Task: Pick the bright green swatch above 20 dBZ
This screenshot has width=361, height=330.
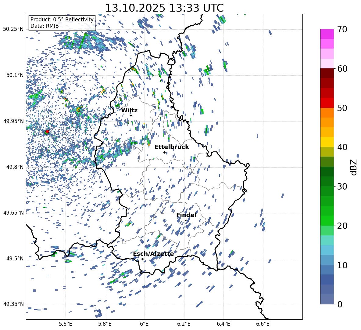Action: 327,220
